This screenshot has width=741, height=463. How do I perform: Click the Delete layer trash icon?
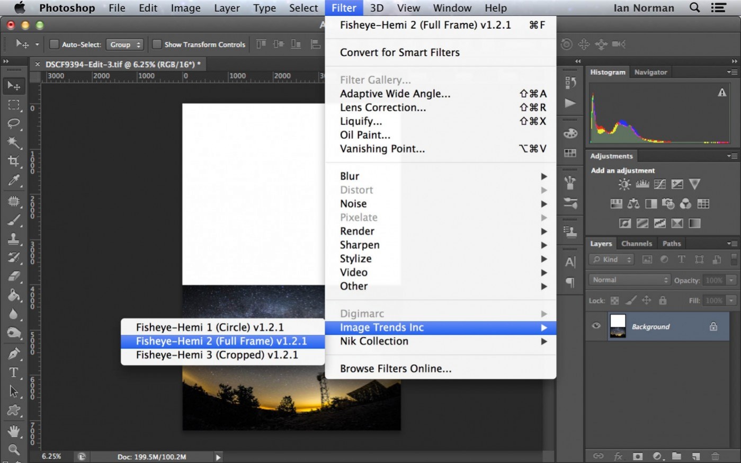coord(715,456)
